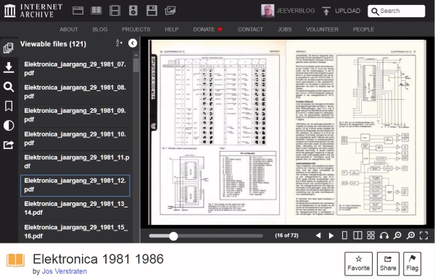This screenshot has width=435, height=279.
Task: Open the Internet Archive home logo
Action: tap(33, 11)
